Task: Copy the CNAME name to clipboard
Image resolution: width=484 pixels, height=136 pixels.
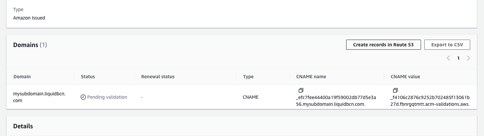Action: [301, 90]
